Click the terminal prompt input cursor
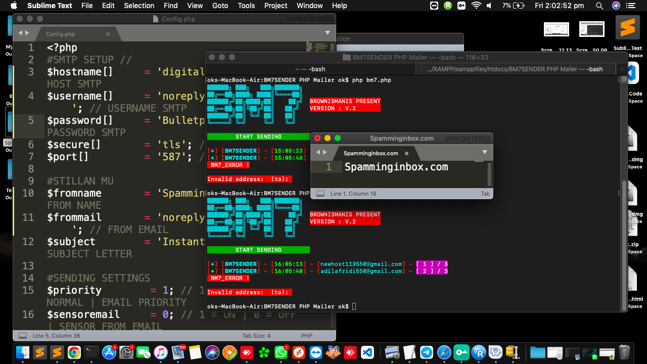 (354, 306)
